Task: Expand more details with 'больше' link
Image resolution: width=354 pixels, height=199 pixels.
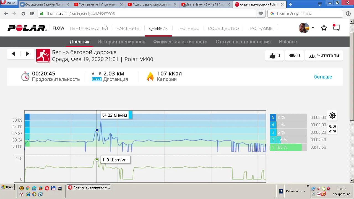Action: [x=323, y=77]
